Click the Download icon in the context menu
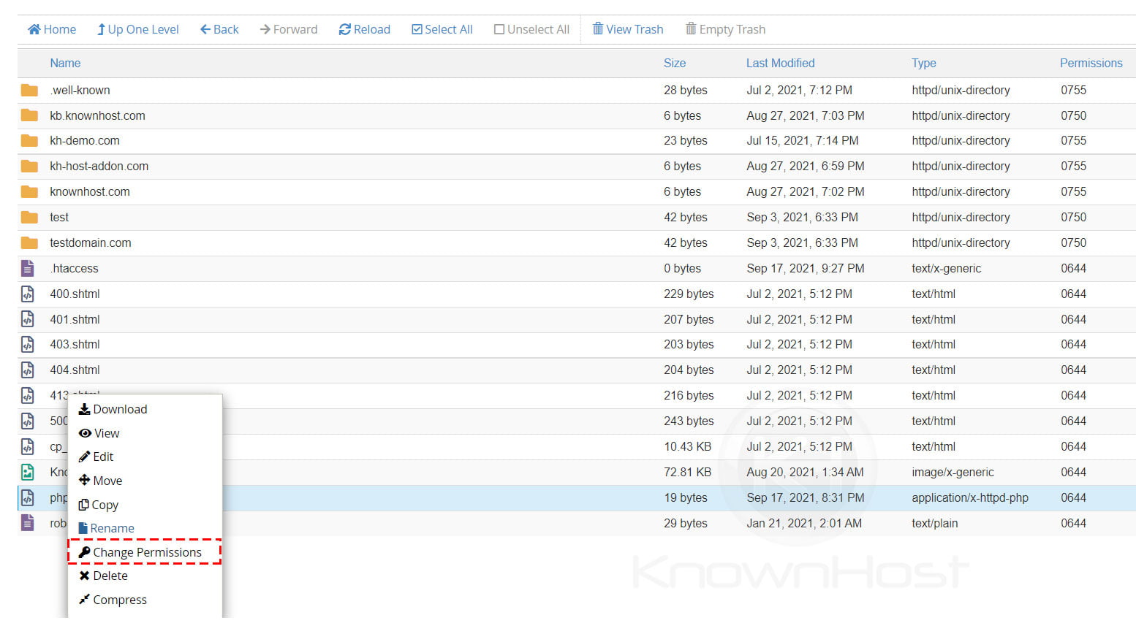 86,409
